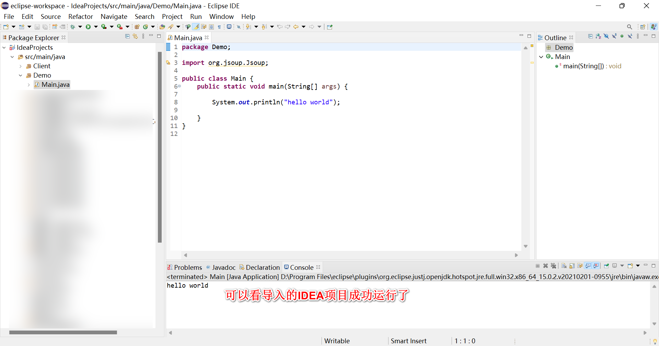Viewport: 659px width, 346px height.
Task: Toggle Show Console on Standard Error
Action: 596,266
